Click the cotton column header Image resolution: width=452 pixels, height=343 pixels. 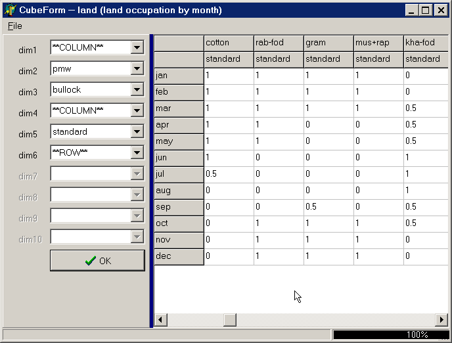pyautogui.click(x=228, y=43)
